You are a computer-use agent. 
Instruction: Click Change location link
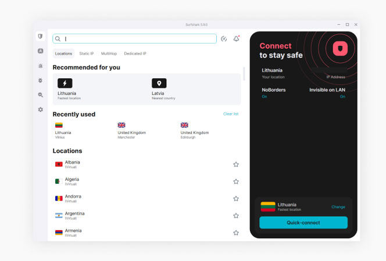[x=338, y=207]
